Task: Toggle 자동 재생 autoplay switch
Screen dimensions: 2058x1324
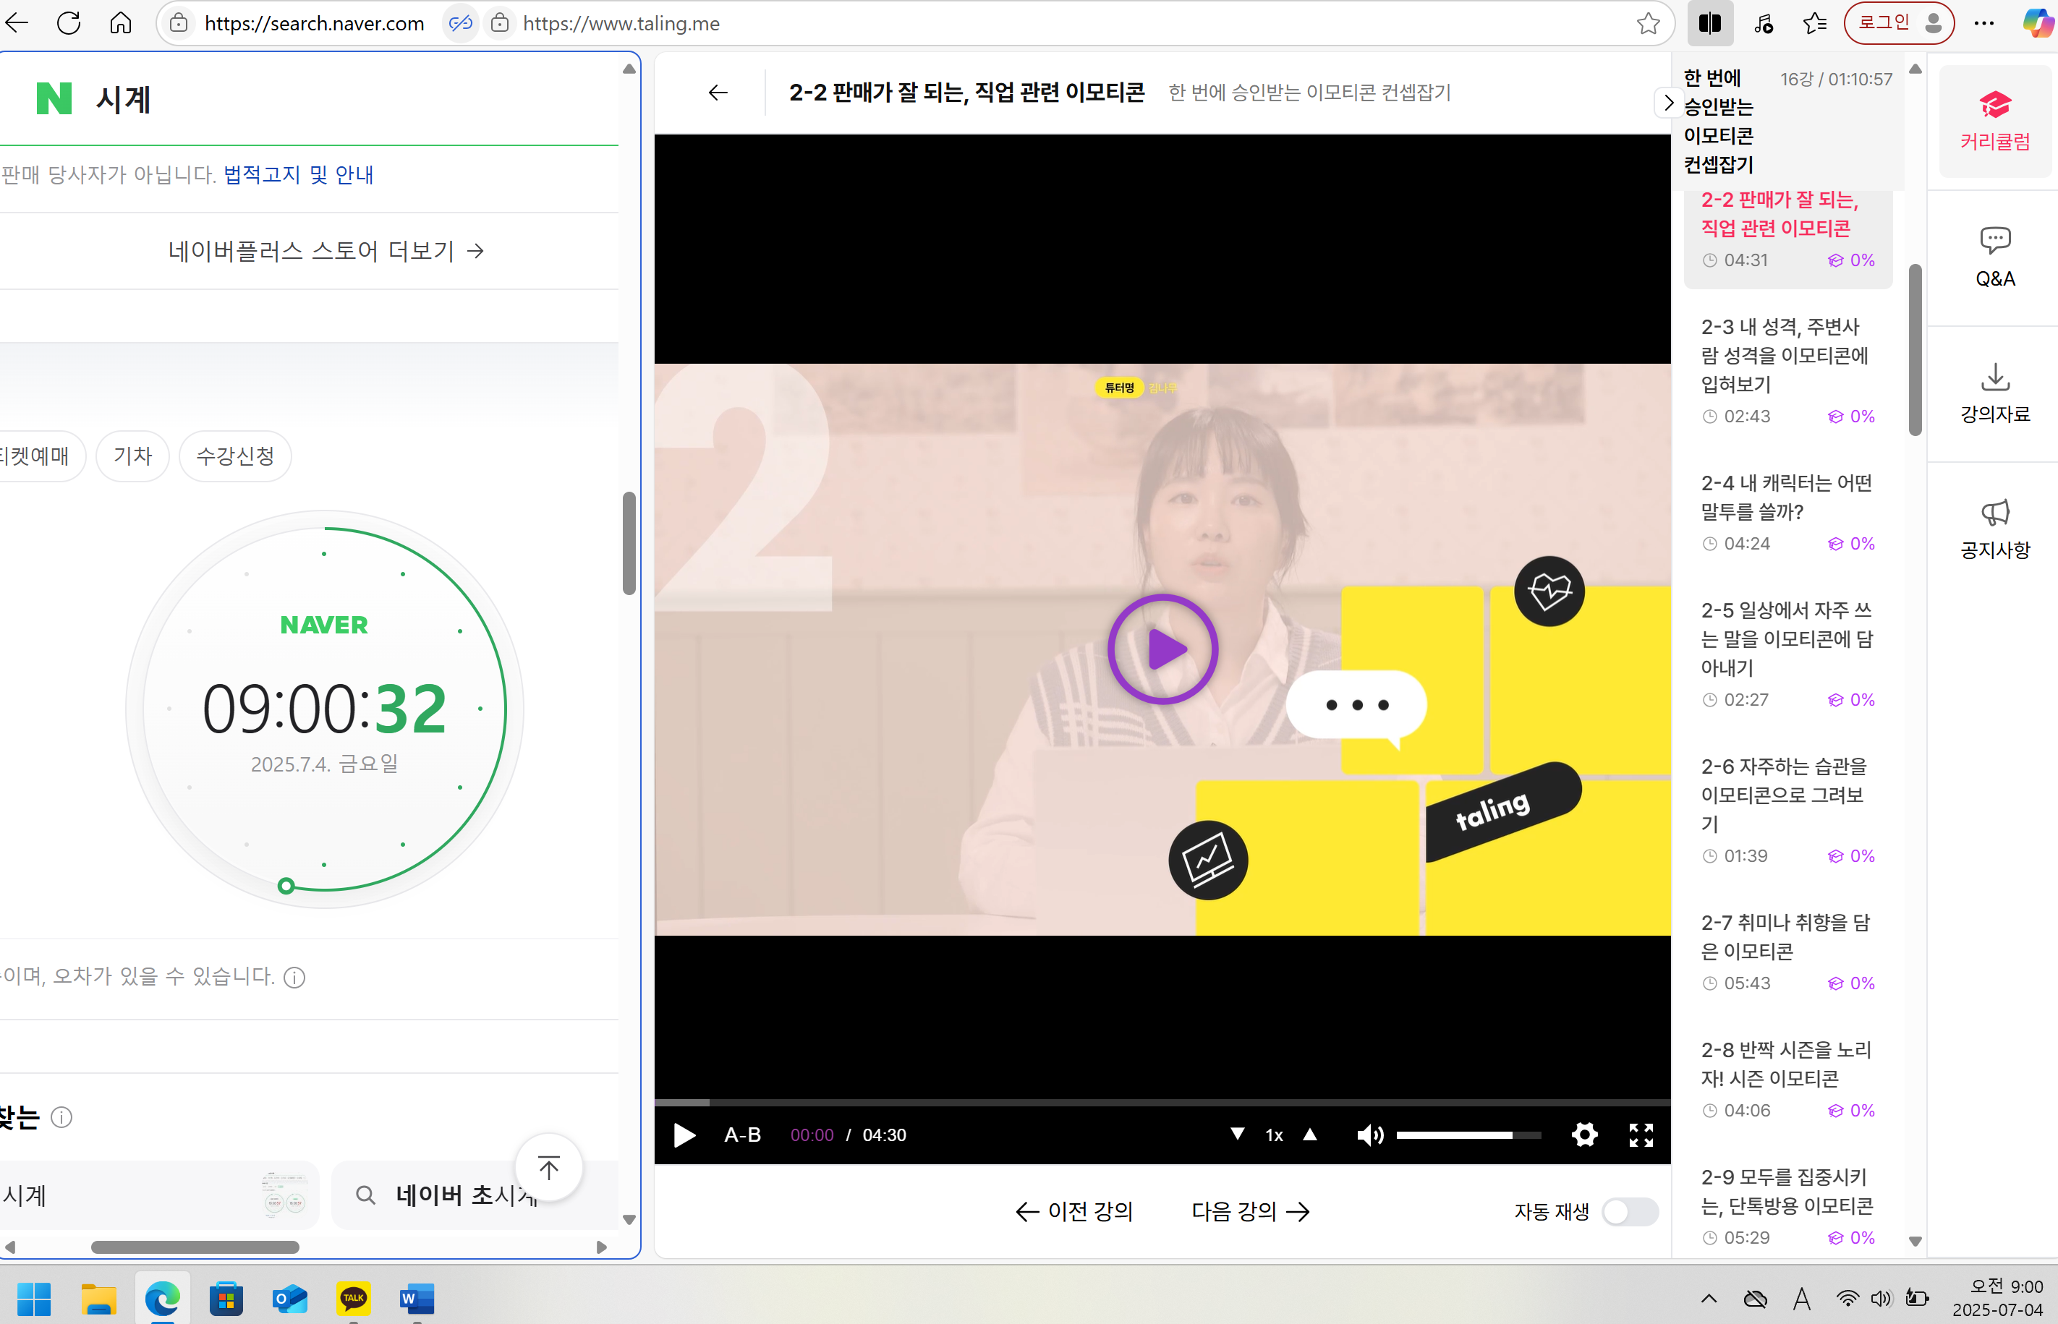Action: [x=1629, y=1211]
